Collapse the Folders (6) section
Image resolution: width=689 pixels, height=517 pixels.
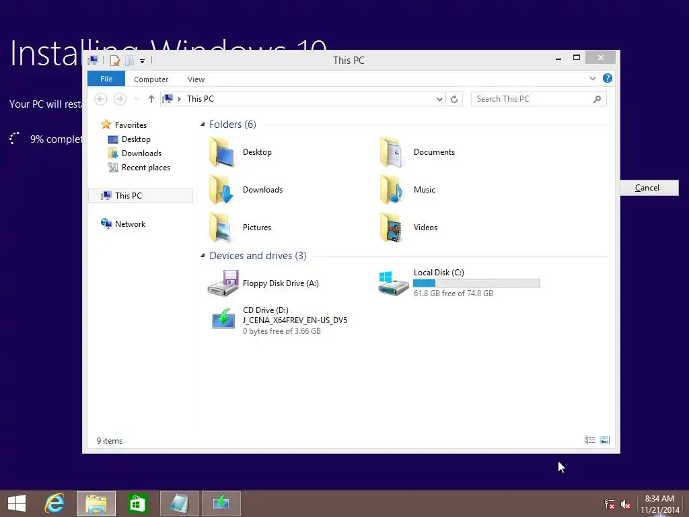point(203,125)
